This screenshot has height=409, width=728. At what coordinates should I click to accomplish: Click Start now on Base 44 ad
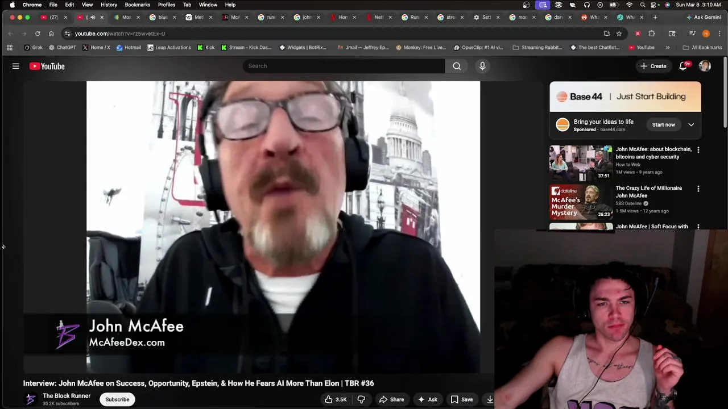(663, 125)
